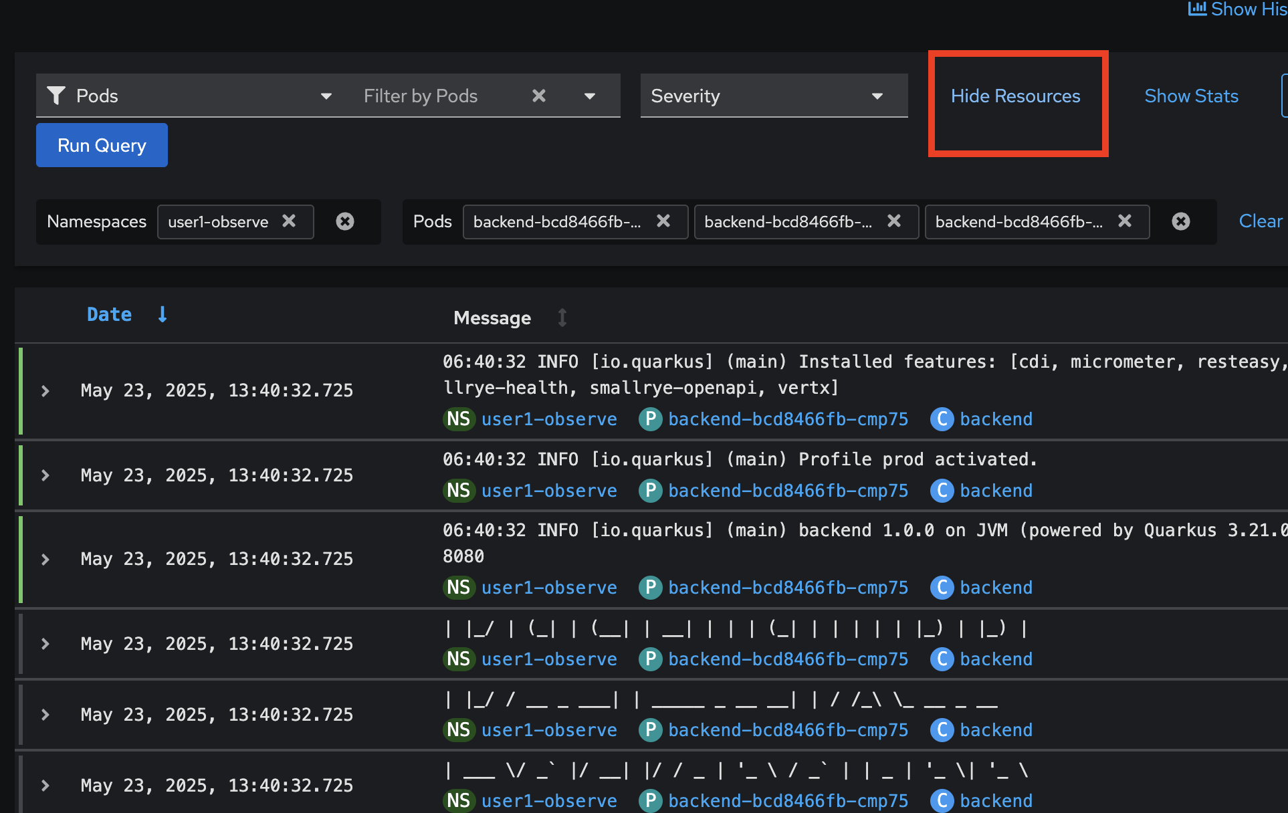Click the Run Query button
1288x813 pixels.
[102, 145]
